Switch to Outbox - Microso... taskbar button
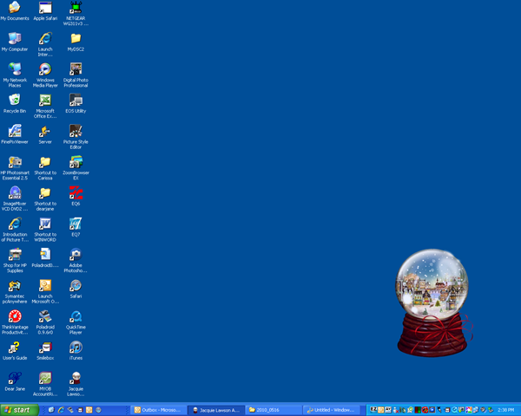This screenshot has width=521, height=416. pos(159,410)
